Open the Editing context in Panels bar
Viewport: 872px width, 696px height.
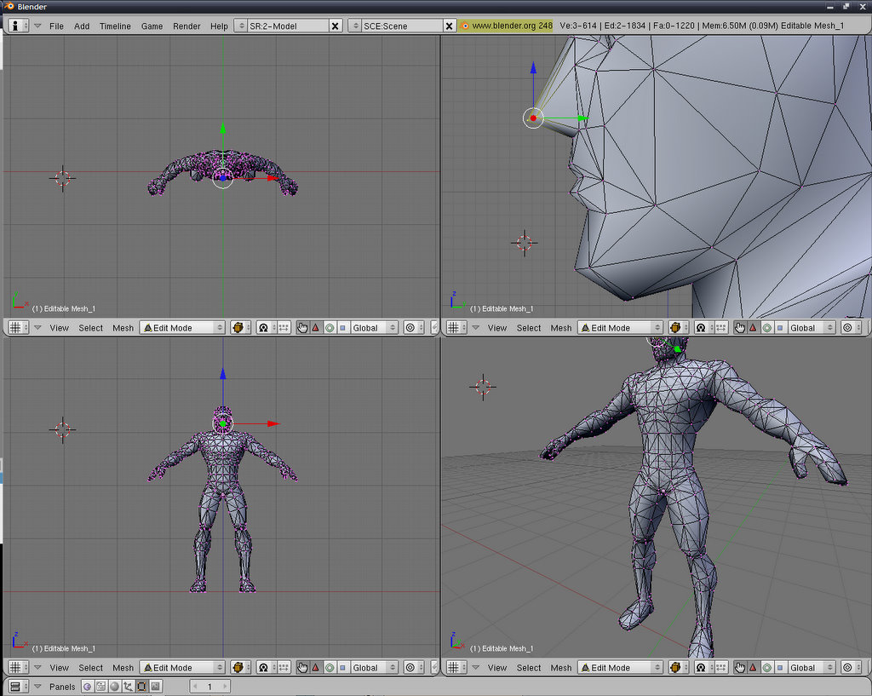tap(141, 687)
